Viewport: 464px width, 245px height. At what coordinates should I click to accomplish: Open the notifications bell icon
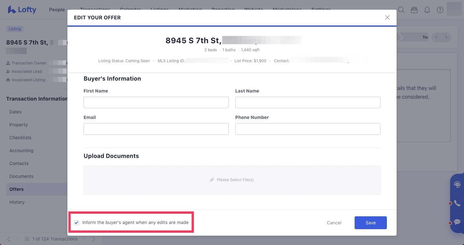click(x=427, y=10)
